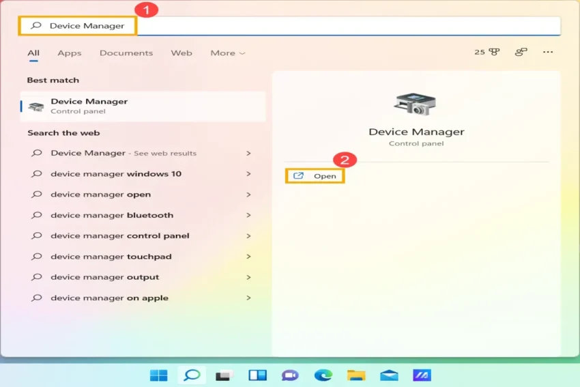Click the 'device manager control panel' web suggestion

coord(120,236)
